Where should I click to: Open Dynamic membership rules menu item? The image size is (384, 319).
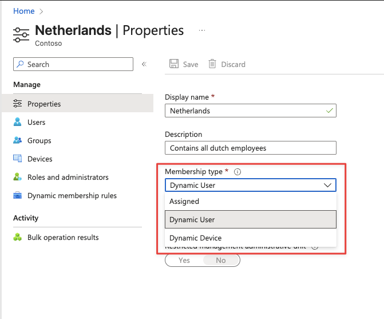coord(72,195)
